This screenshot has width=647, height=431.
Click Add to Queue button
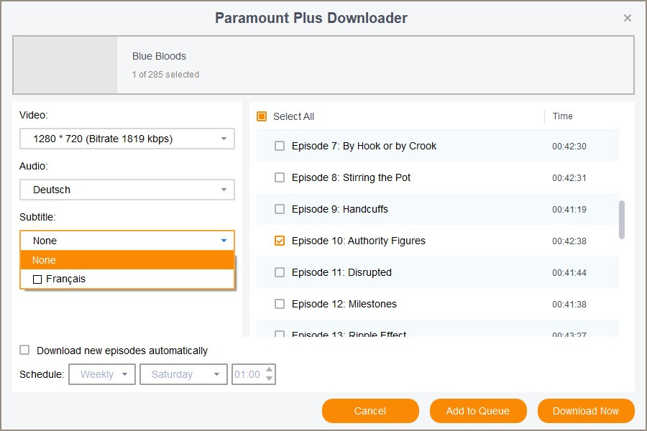coord(478,411)
